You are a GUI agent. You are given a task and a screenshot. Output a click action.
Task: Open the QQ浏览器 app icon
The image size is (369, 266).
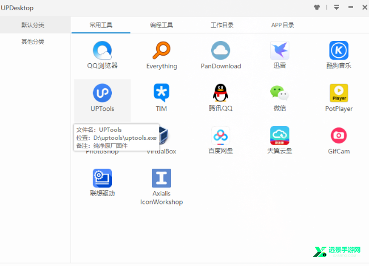coord(102,51)
